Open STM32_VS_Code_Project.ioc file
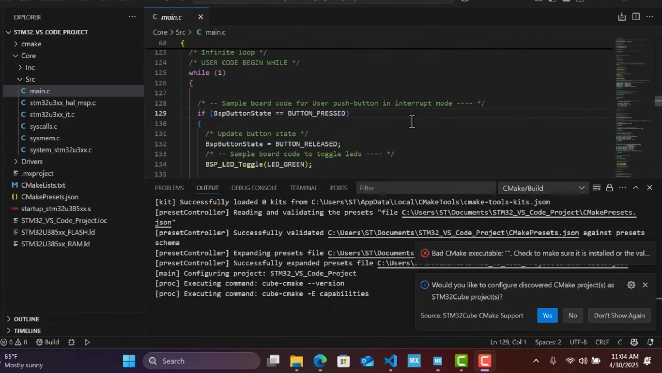 (x=64, y=220)
